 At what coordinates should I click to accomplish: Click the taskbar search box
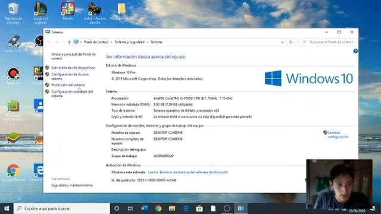62,209
